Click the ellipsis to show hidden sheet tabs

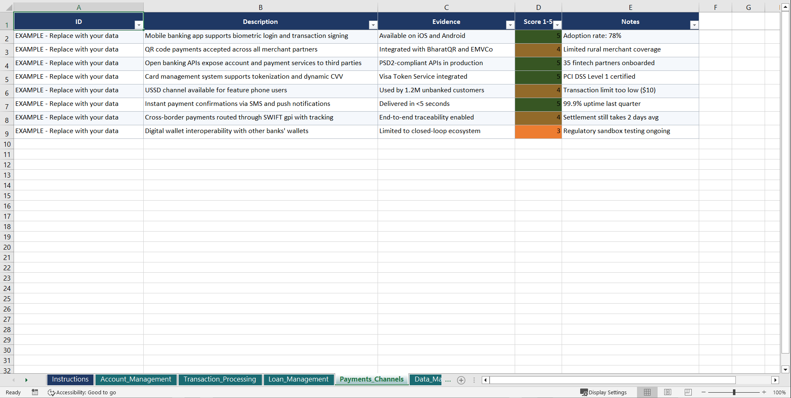click(x=448, y=380)
